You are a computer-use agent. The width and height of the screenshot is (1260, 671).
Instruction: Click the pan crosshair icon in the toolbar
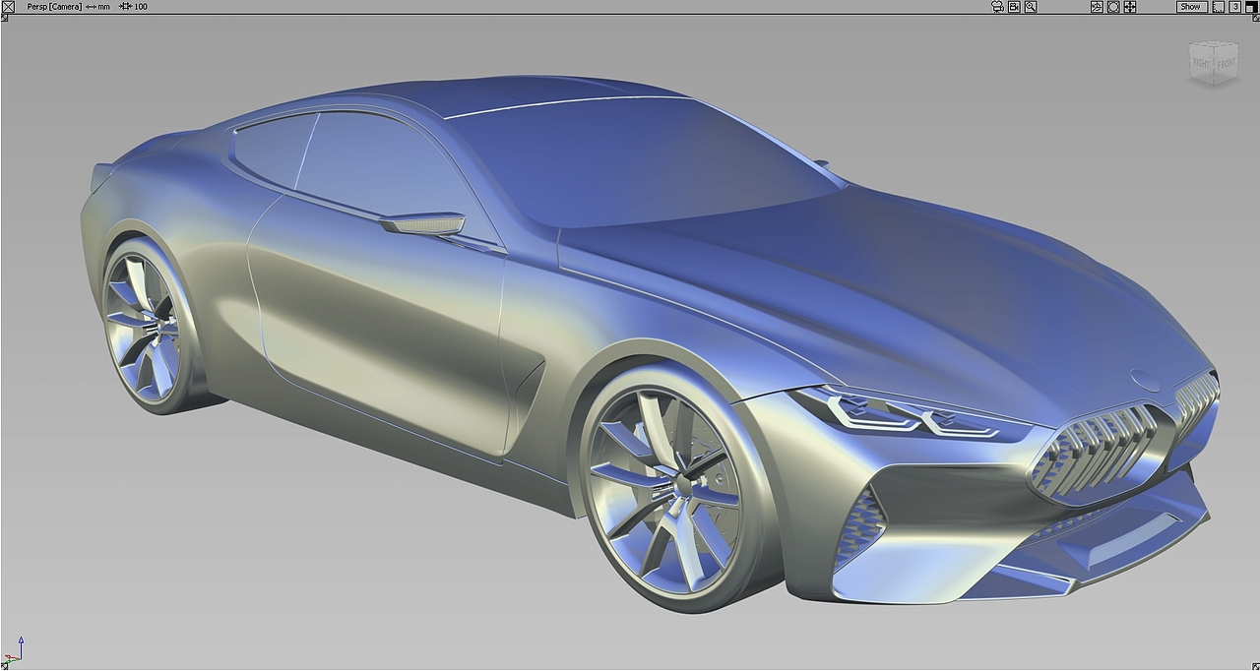click(1130, 6)
